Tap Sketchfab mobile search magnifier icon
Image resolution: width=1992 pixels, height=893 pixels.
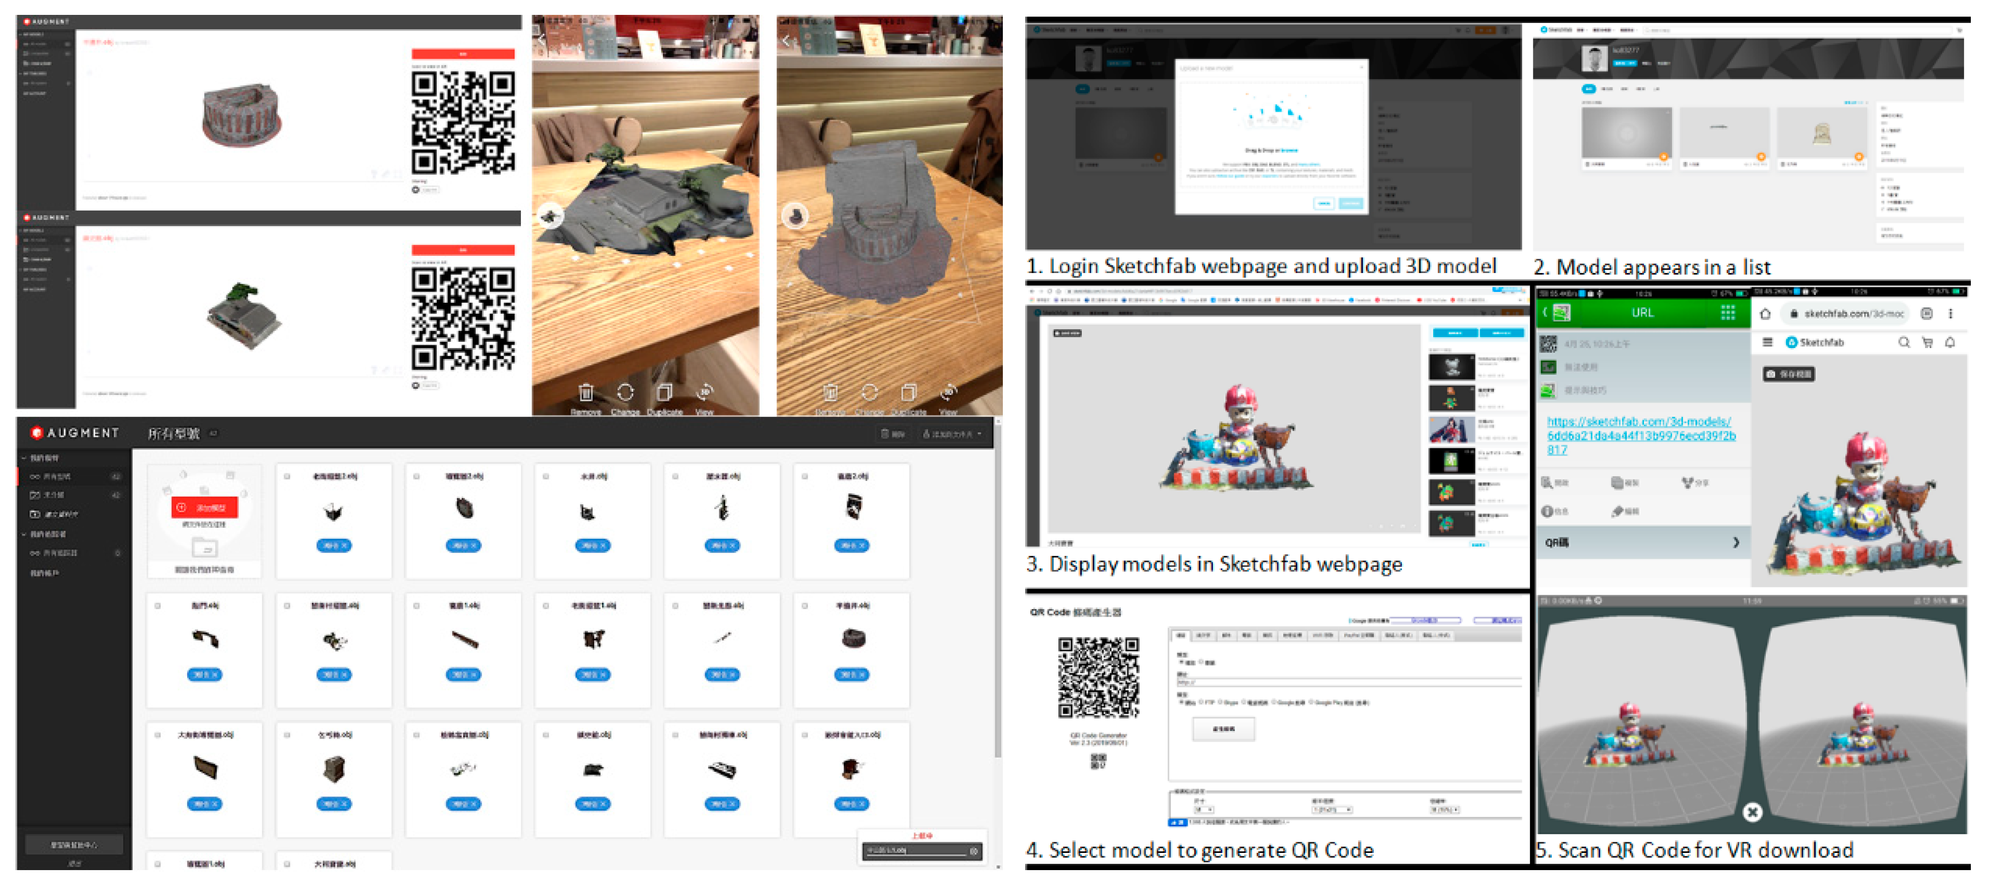coord(1904,342)
